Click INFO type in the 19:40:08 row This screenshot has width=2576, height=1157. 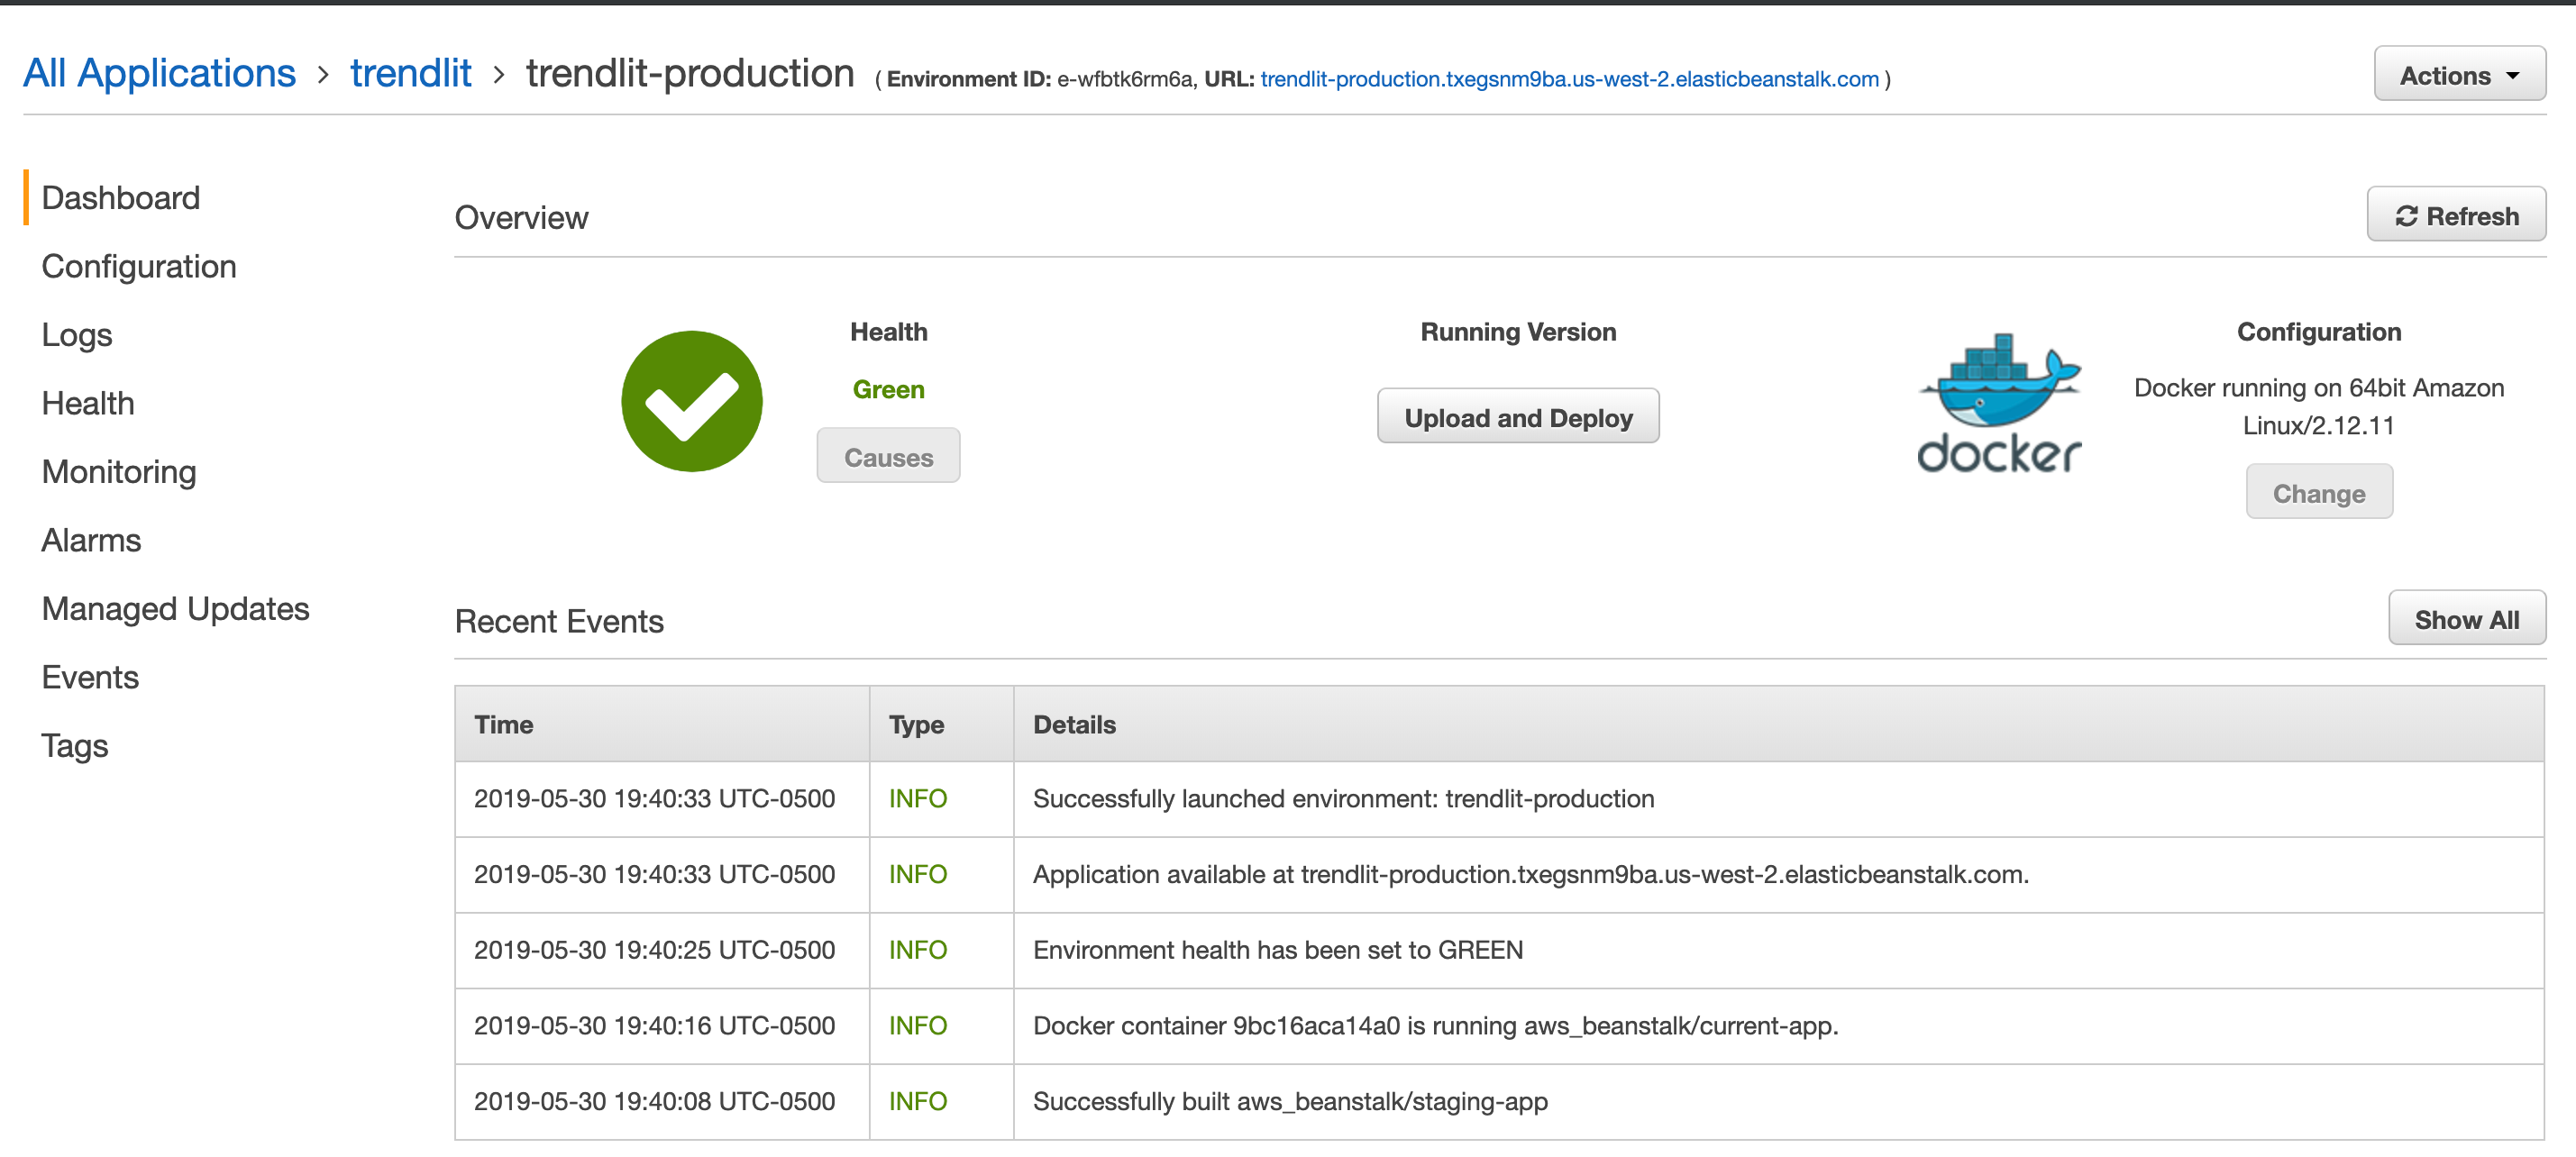coord(917,1100)
